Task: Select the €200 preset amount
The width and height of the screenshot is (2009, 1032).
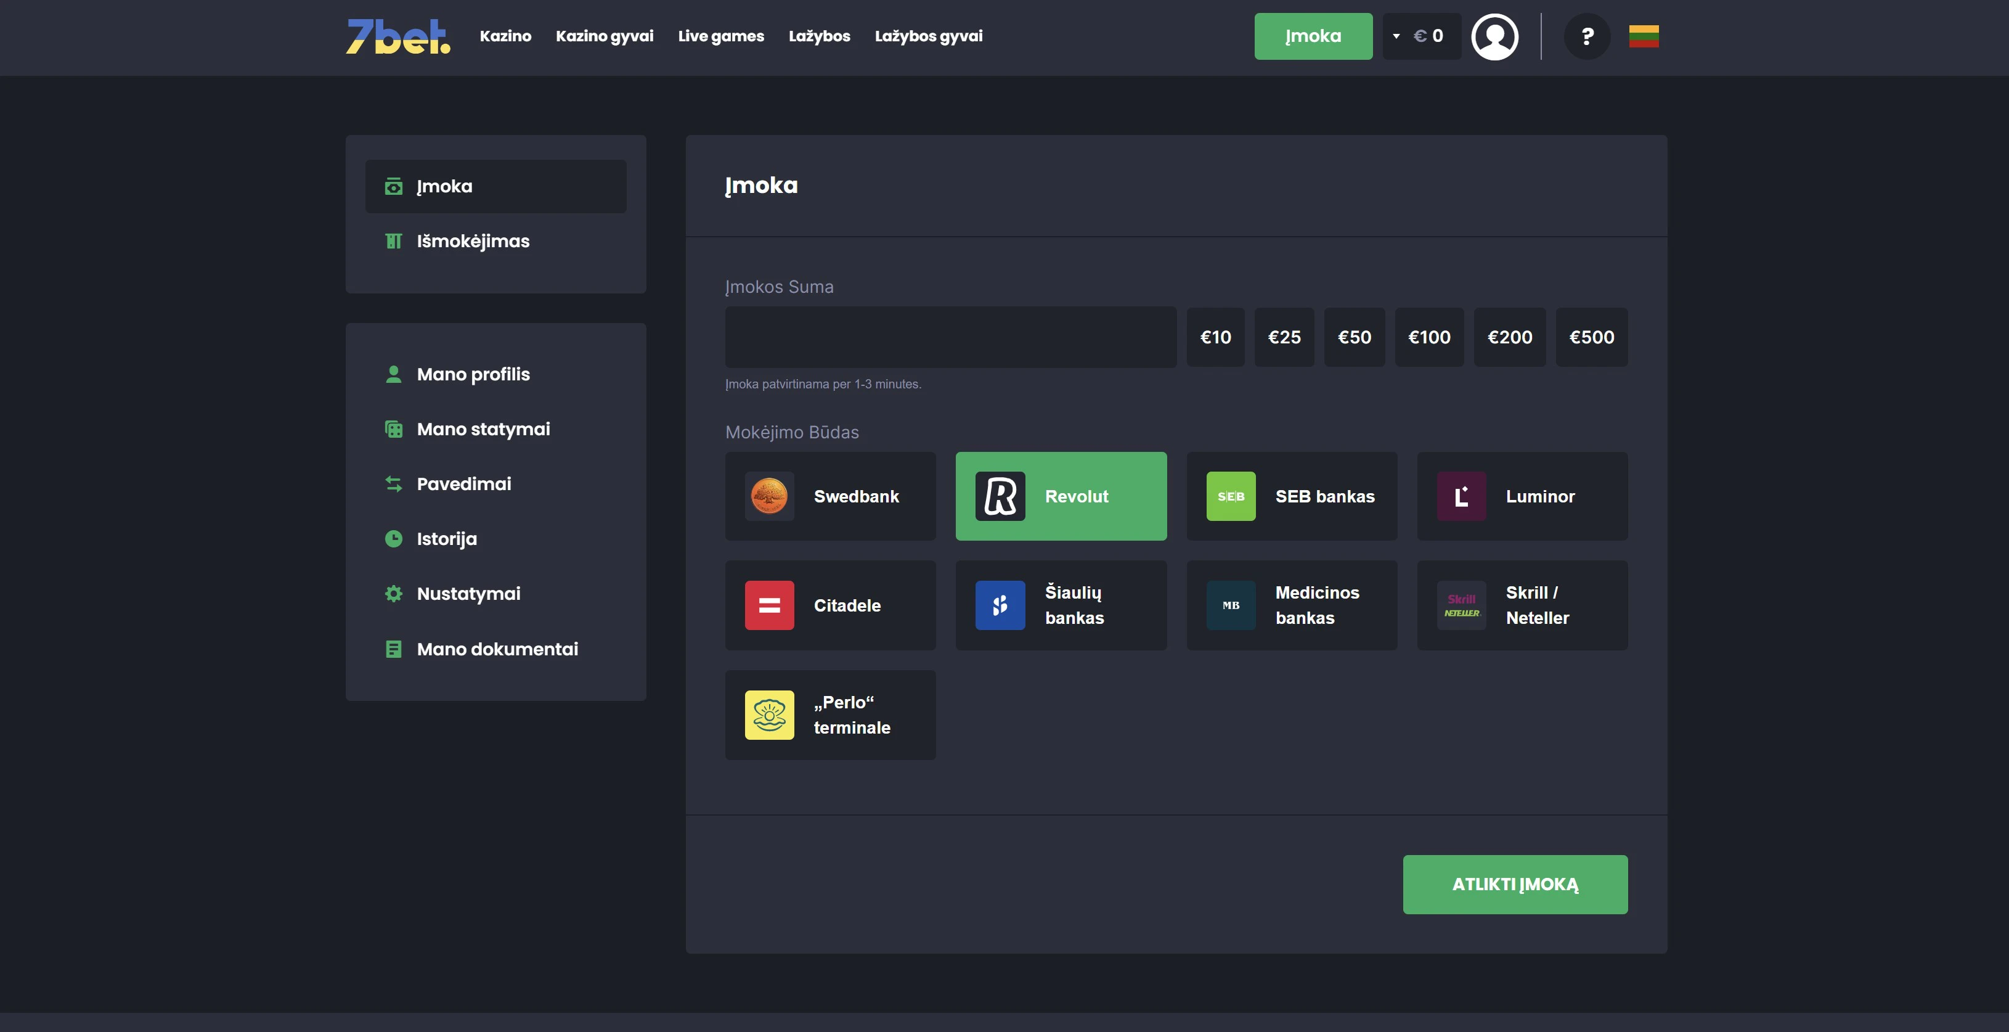Action: click(x=1510, y=337)
